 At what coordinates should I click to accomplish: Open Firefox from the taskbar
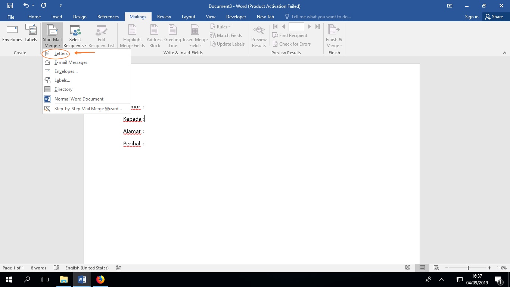[100, 280]
